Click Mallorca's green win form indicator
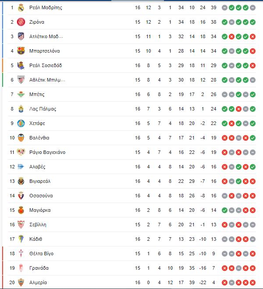Screen dimensions: 263x289 (x=224, y=211)
